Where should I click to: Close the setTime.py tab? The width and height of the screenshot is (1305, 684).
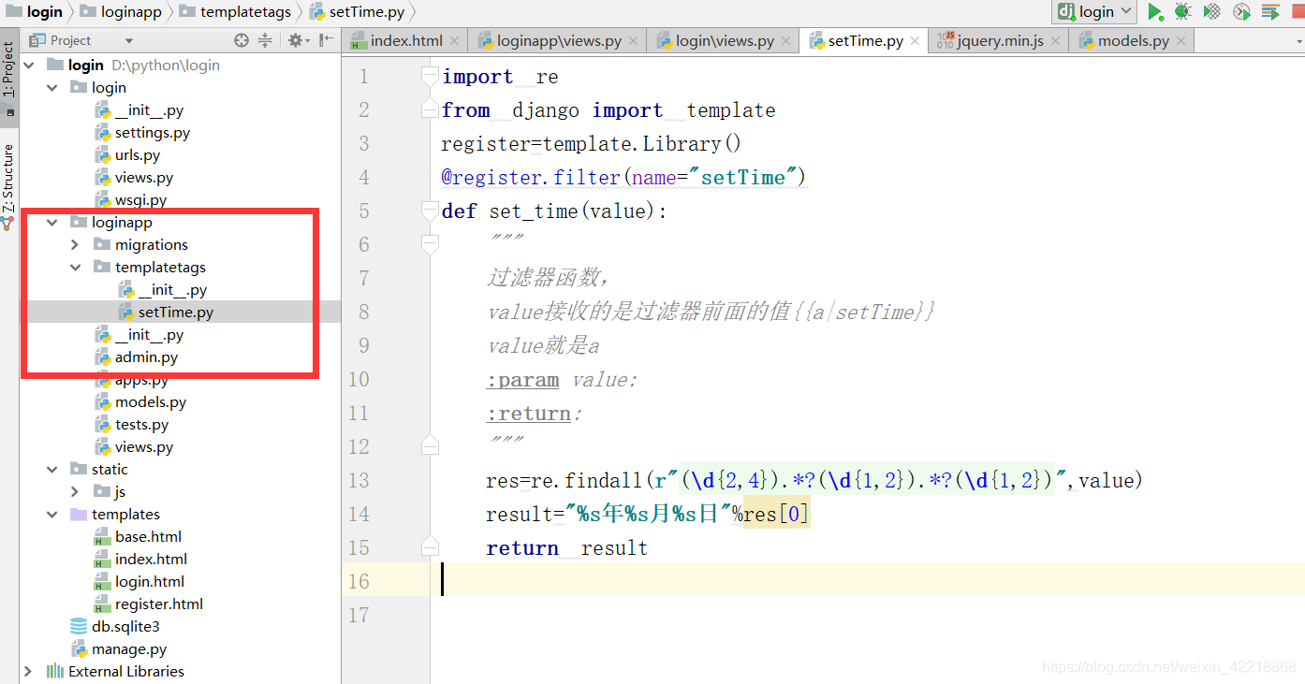click(x=916, y=41)
